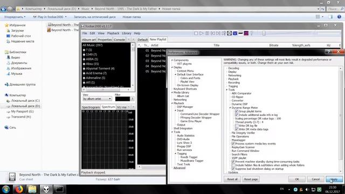Viewport: 345px width, 194px height.
Task: Click OK in Preferences dialog
Action: click(x=297, y=179)
